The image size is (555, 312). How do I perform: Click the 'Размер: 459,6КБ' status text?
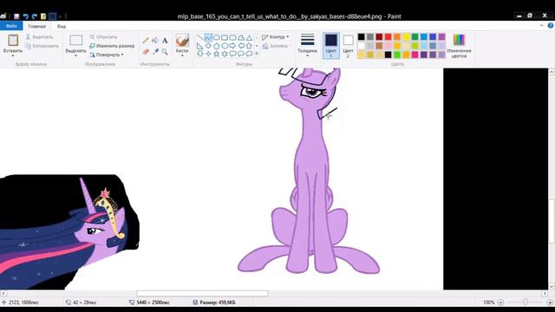[x=218, y=302]
